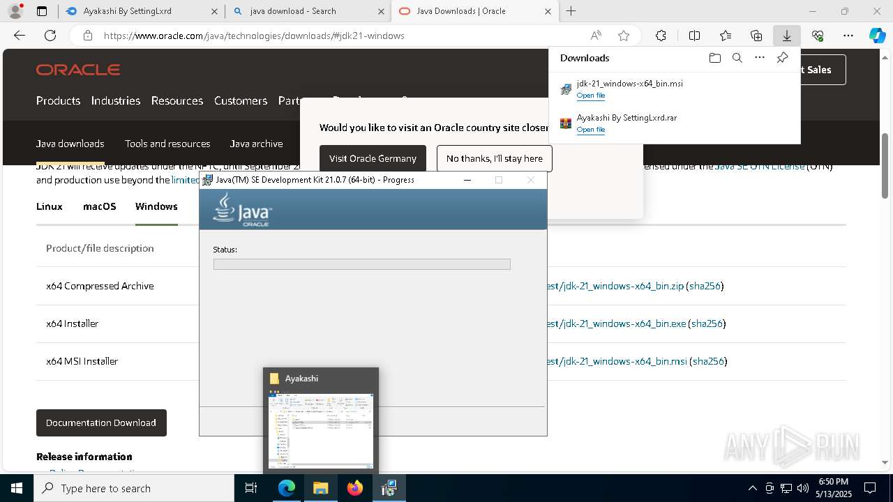
Task: Select Windows downloads tab
Action: point(156,206)
